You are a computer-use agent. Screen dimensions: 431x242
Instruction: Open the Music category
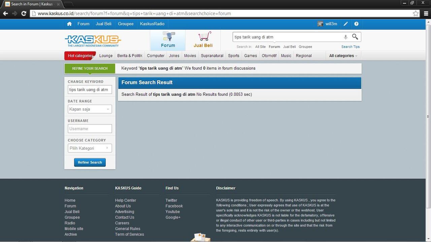pos(286,56)
